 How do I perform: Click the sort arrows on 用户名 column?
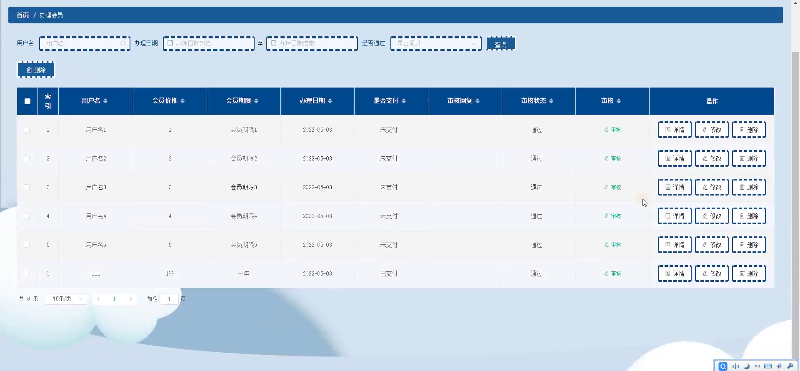(105, 101)
